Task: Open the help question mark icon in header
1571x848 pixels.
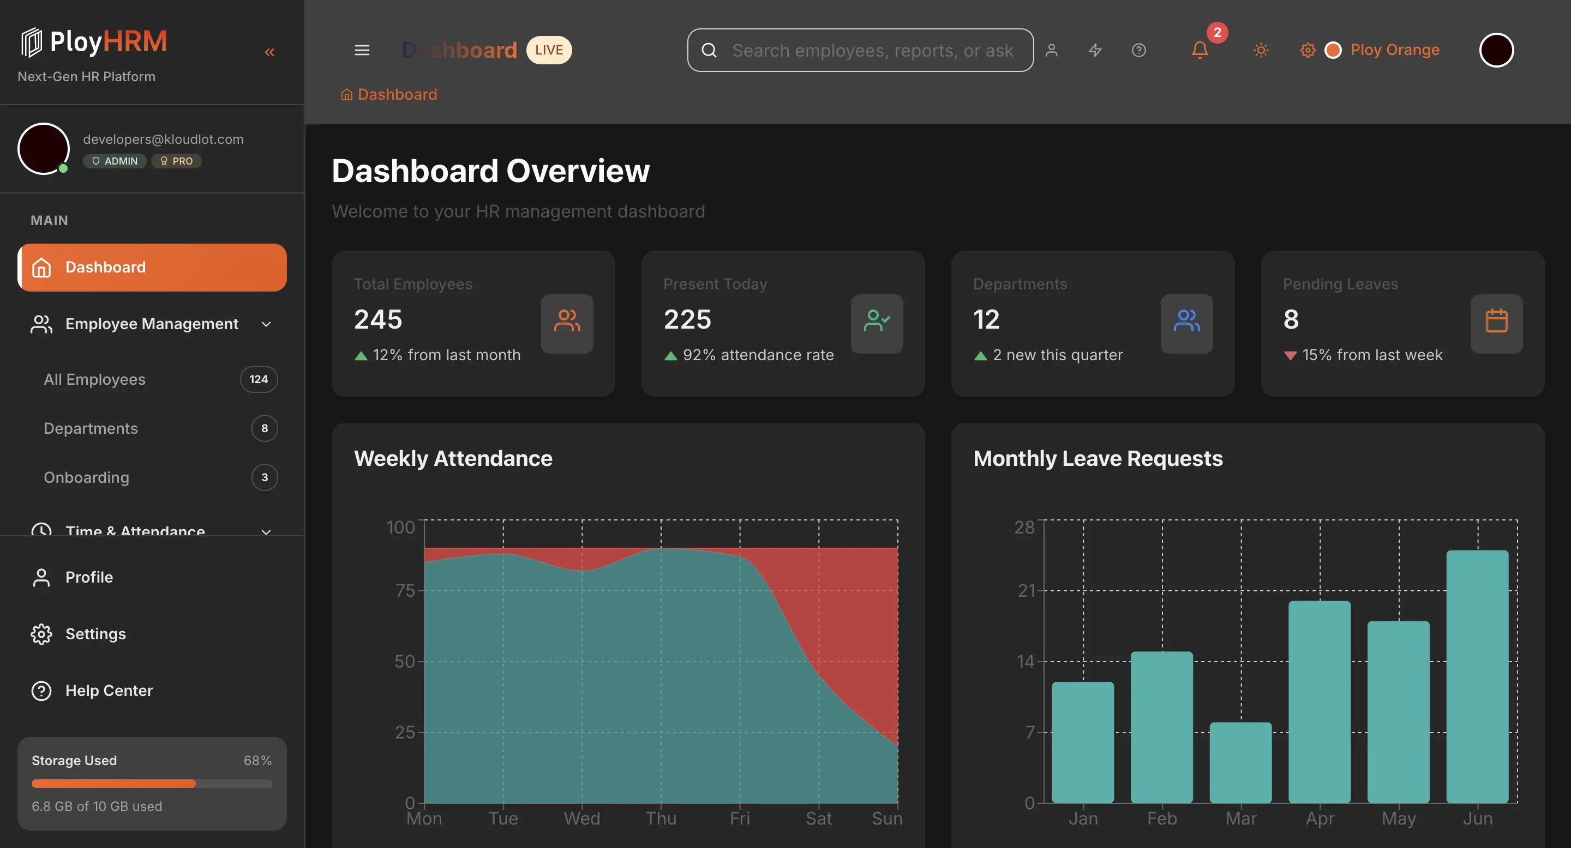Action: [x=1138, y=50]
